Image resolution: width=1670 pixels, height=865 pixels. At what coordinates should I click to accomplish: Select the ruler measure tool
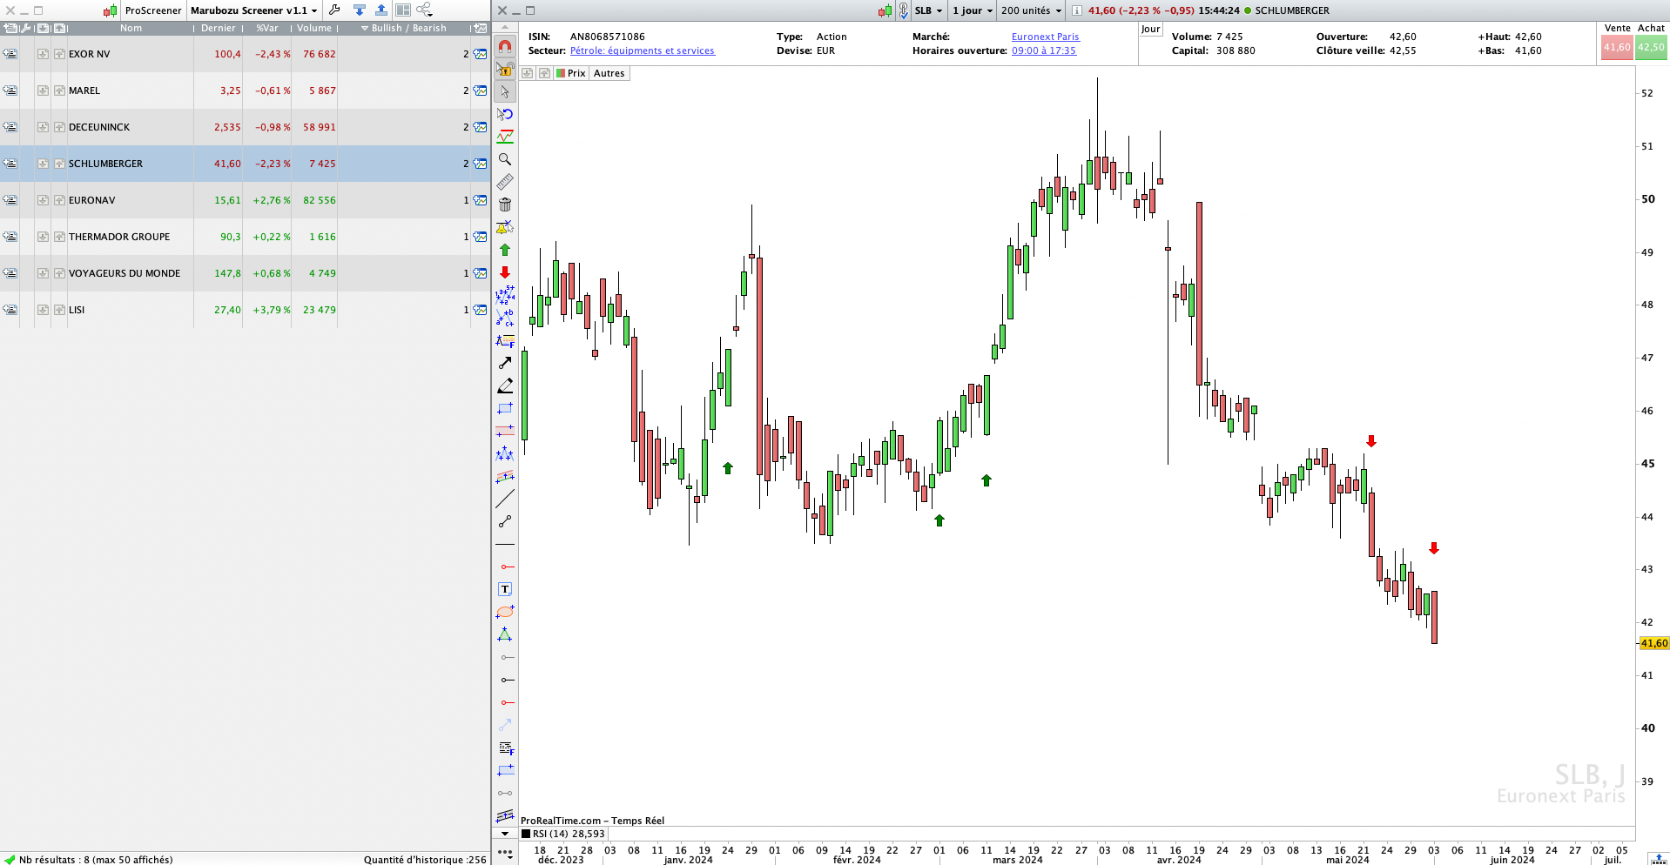click(505, 182)
